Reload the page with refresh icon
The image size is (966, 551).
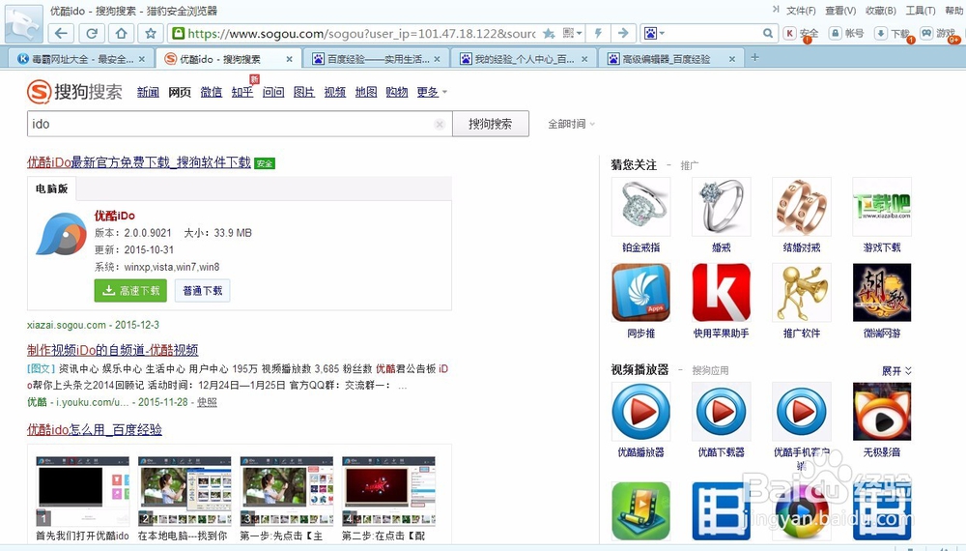(91, 33)
